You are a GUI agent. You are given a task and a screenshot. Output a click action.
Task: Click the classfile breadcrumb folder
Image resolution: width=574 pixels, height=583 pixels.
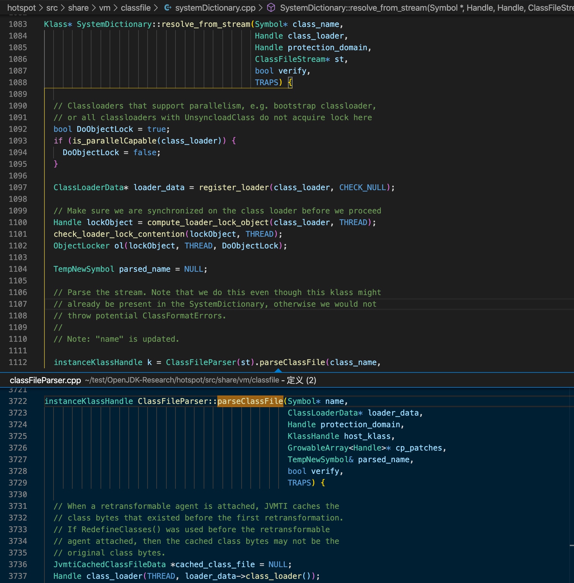[x=136, y=8]
